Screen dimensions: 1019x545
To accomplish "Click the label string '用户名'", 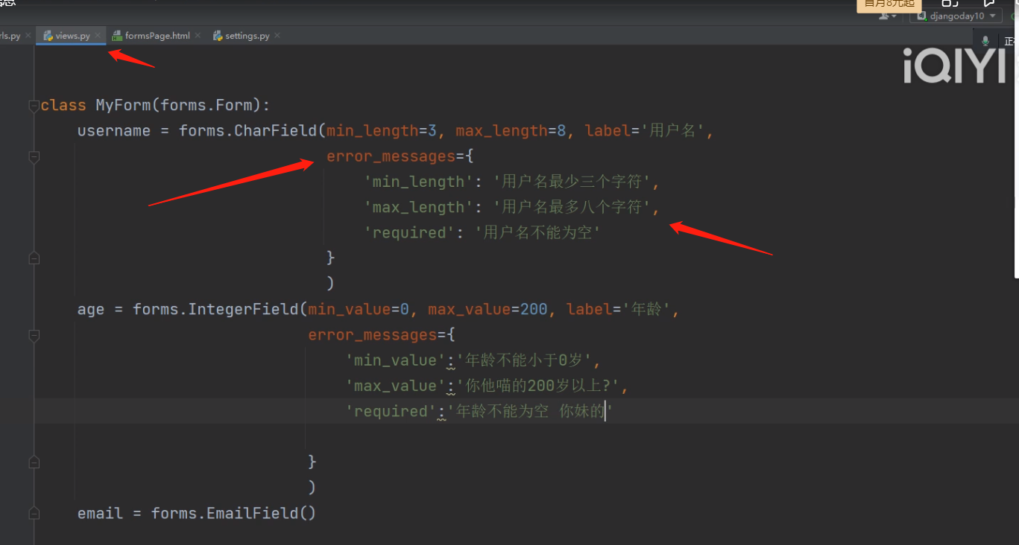I will 673,131.
